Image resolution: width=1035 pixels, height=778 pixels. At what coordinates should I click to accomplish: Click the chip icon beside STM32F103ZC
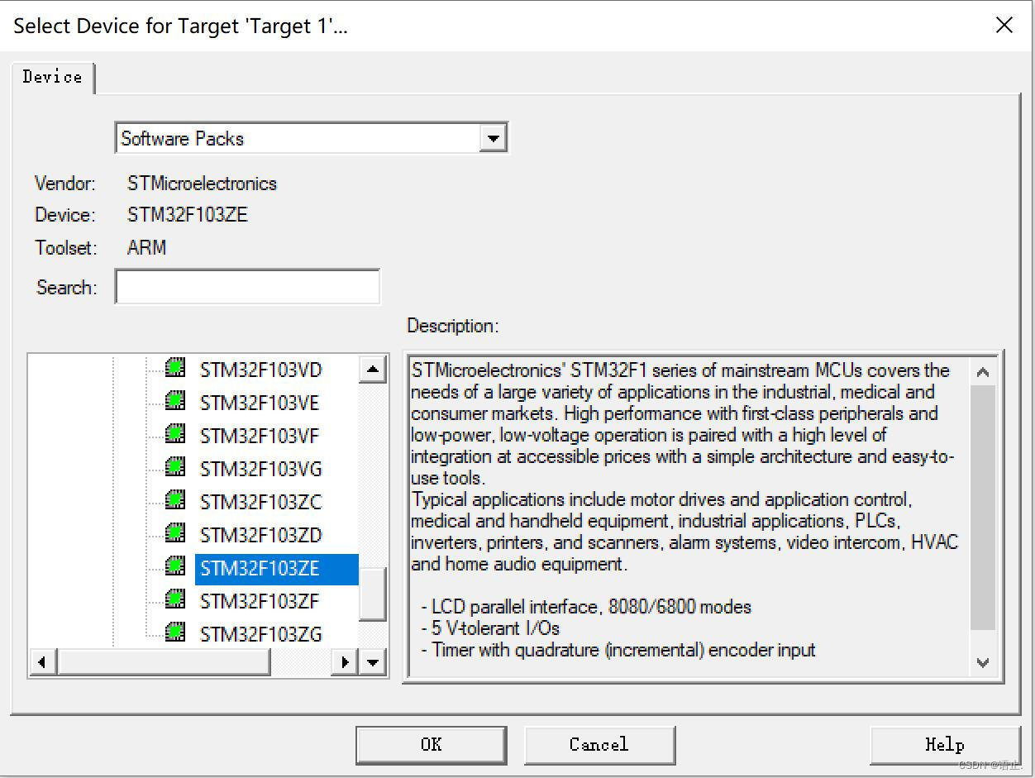coord(175,500)
